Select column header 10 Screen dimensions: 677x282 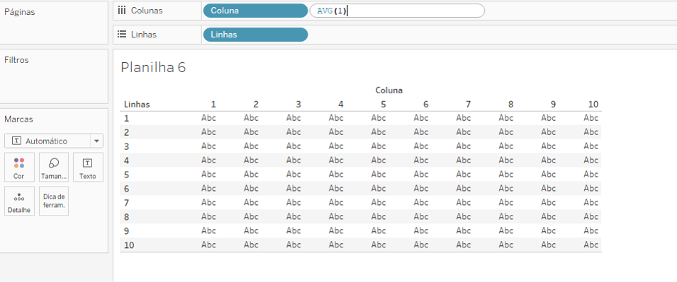point(593,104)
